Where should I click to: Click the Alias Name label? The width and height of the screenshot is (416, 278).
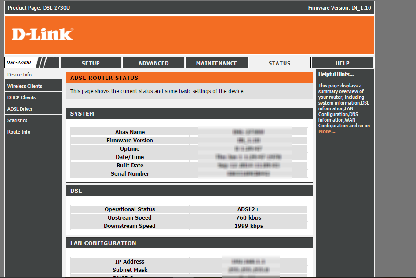[x=130, y=132]
